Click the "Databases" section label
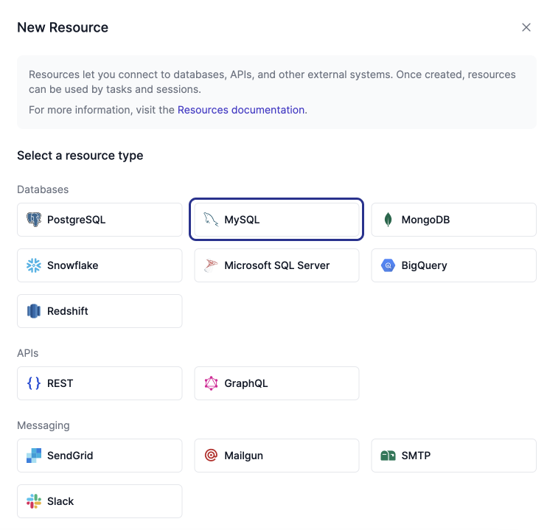 click(x=43, y=189)
